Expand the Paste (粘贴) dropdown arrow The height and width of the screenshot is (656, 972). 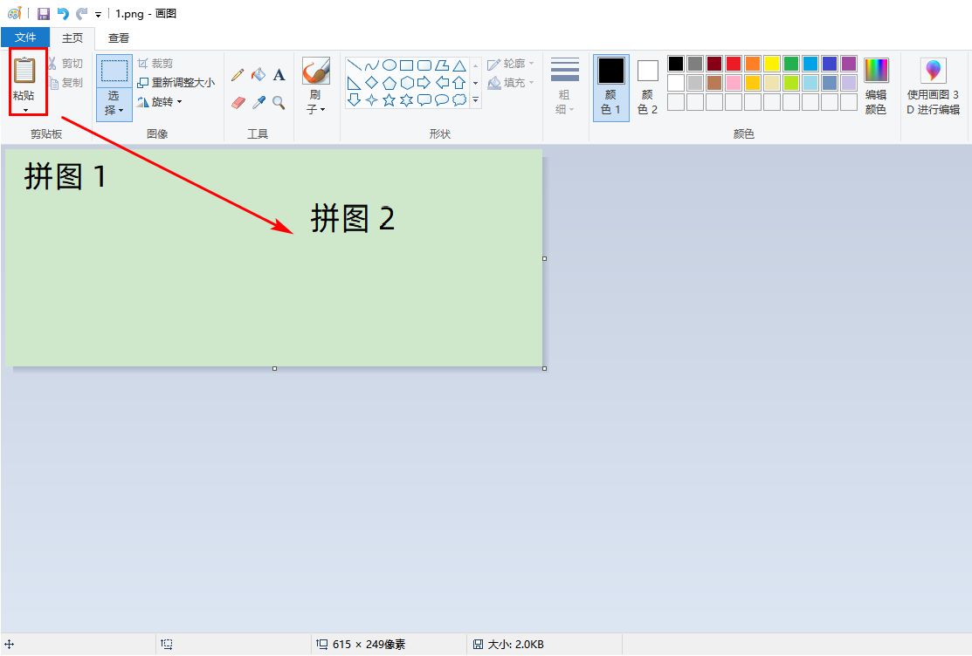(x=25, y=110)
